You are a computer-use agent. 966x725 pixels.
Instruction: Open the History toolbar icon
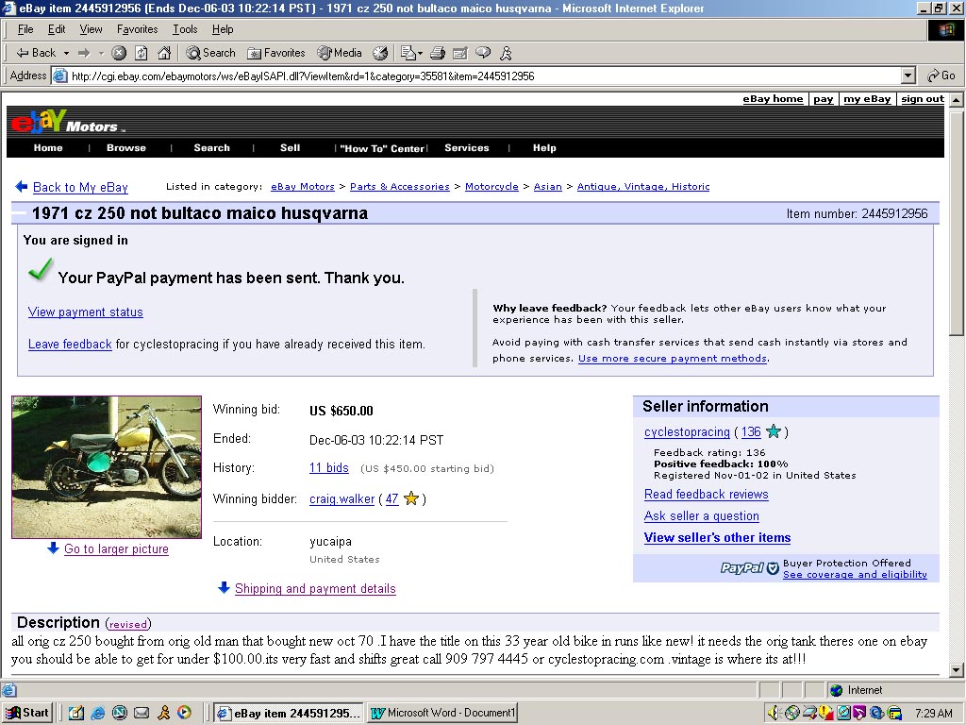(x=381, y=53)
